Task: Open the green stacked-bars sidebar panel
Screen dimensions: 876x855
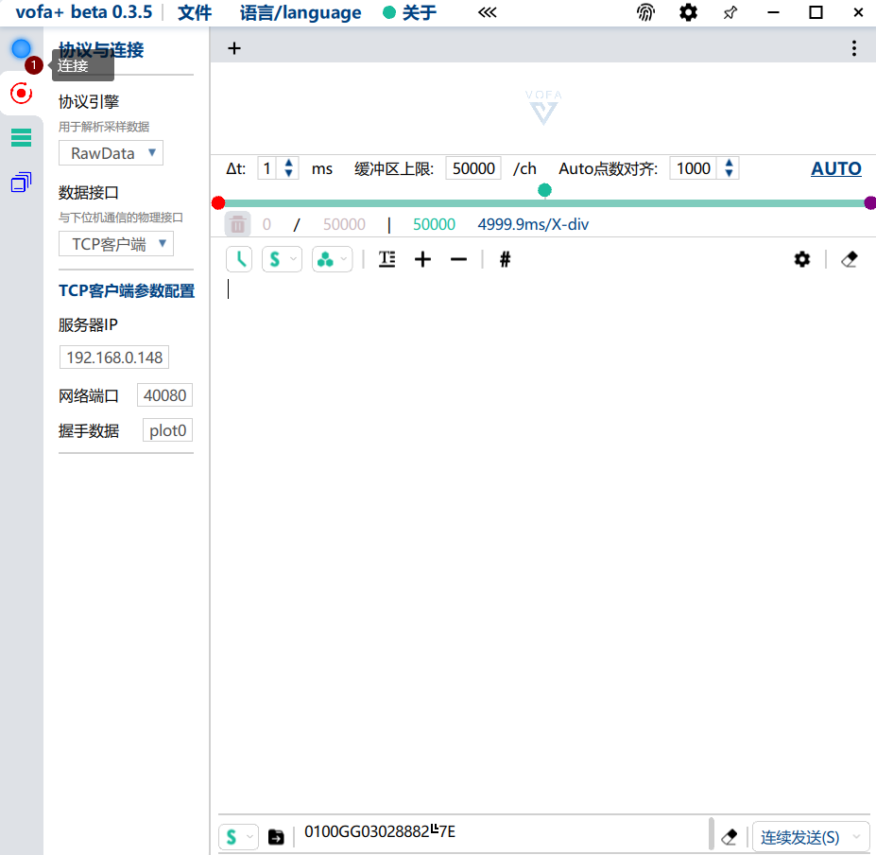Action: pos(21,138)
